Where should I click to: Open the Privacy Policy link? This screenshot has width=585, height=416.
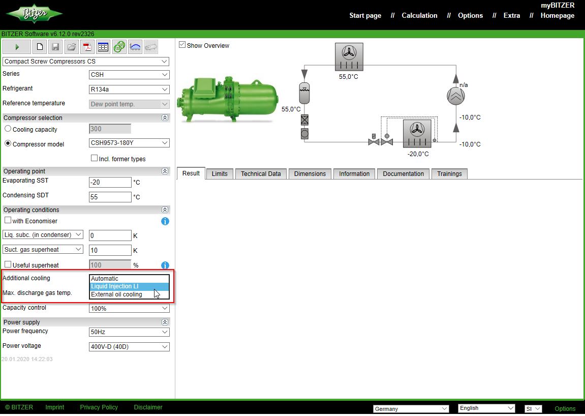[x=99, y=407]
